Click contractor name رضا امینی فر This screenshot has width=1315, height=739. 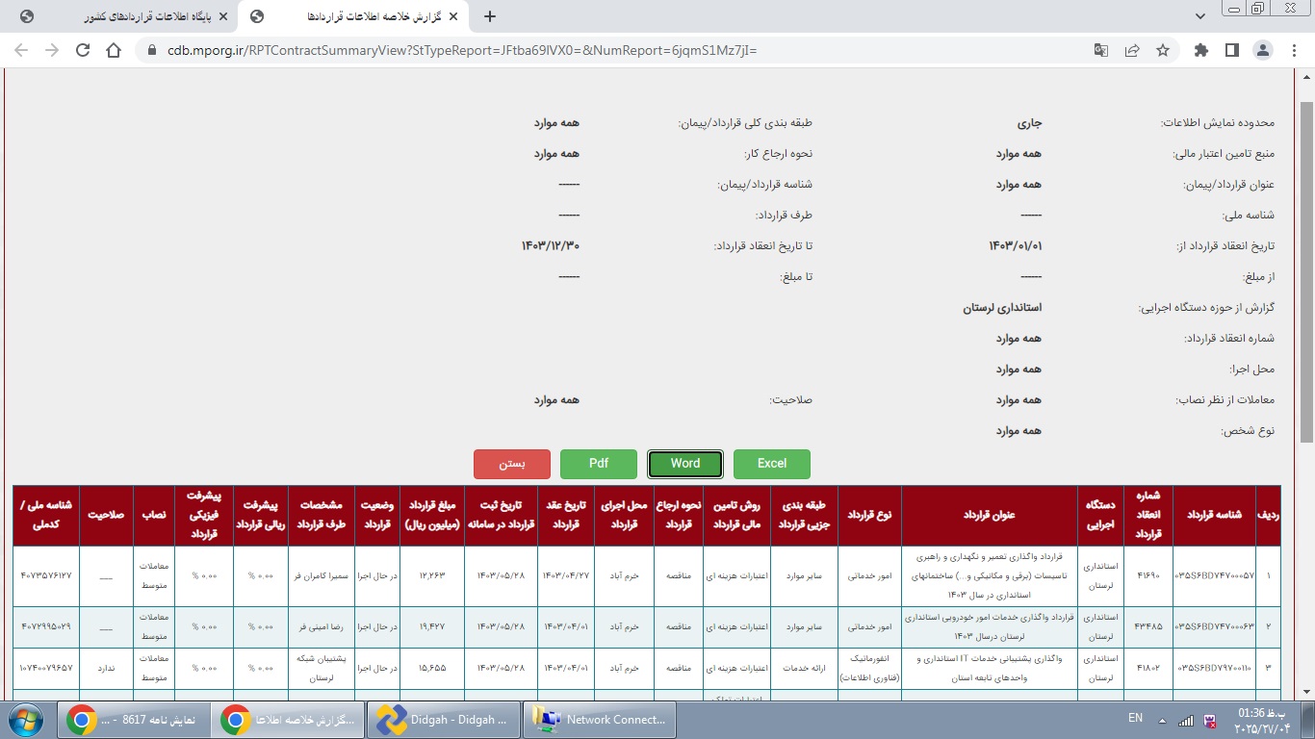coord(322,626)
